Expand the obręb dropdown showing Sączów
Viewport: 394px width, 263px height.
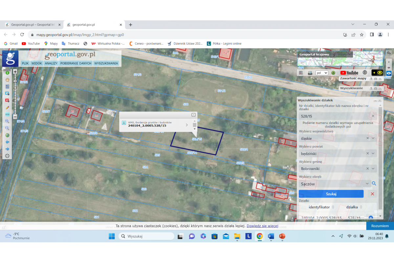[367, 184]
